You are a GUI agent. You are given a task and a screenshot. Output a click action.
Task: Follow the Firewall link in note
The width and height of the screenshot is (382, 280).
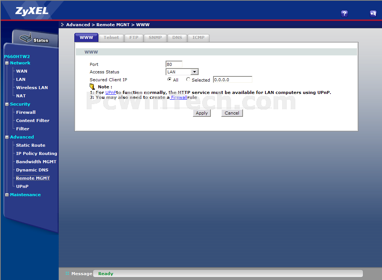(179, 97)
